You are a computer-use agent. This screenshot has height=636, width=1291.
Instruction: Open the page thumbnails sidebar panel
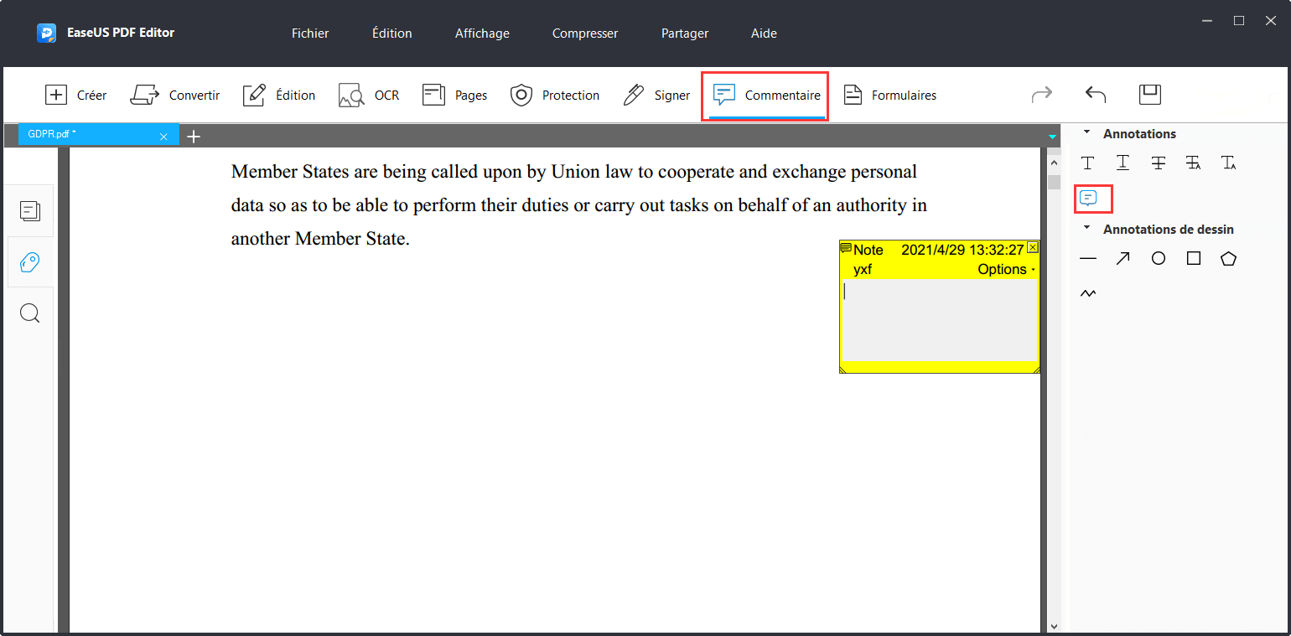pyautogui.click(x=30, y=211)
